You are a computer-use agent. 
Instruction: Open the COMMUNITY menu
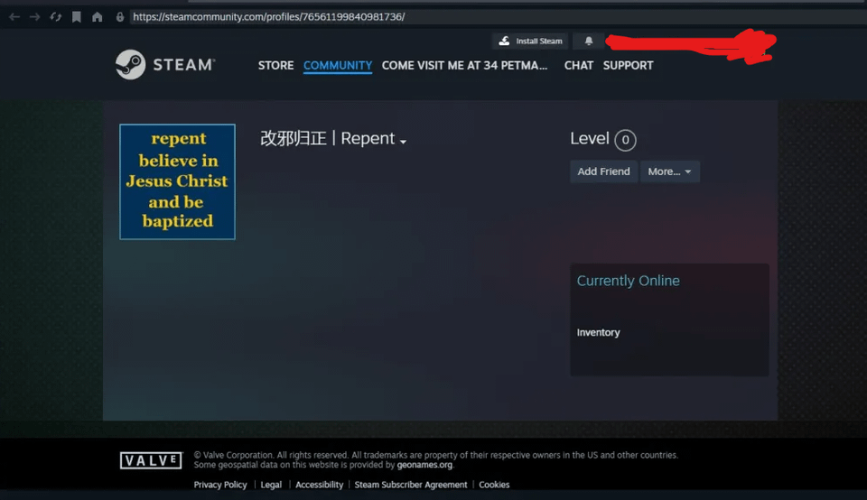tap(337, 65)
